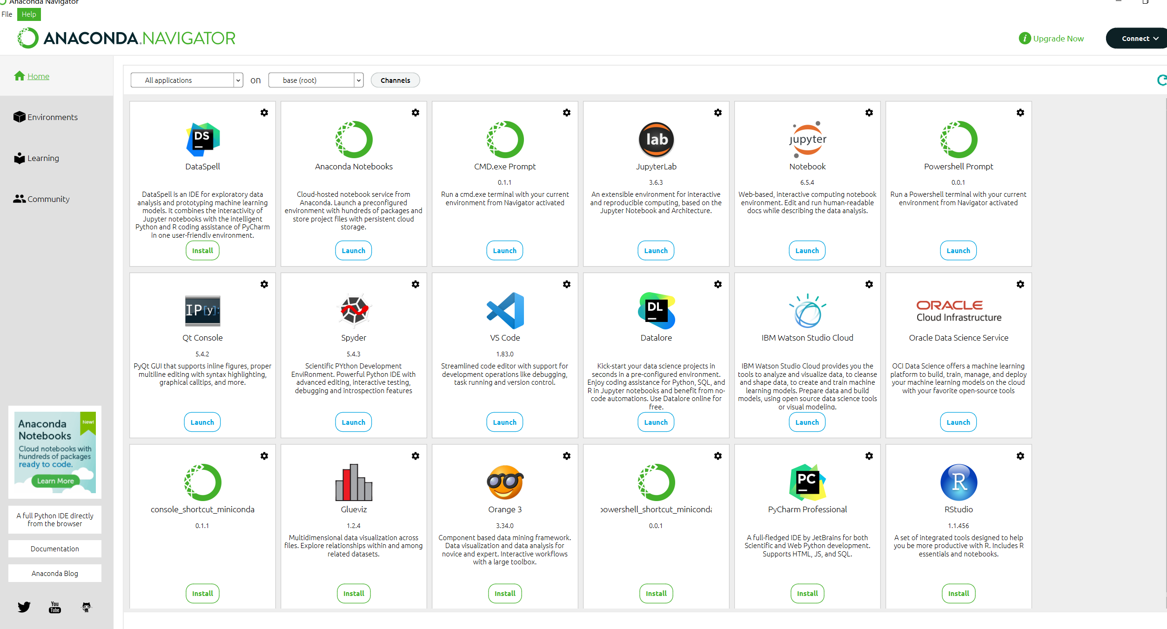Click the gear icon on the PyCharm Professional tile
The height and width of the screenshot is (629, 1167).
869,456
